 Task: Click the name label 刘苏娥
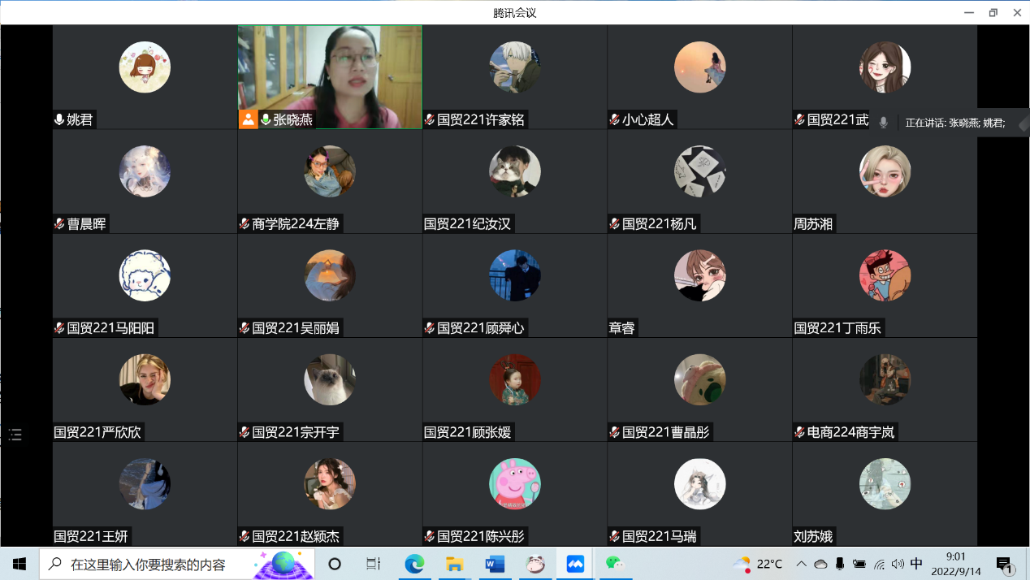(x=813, y=536)
